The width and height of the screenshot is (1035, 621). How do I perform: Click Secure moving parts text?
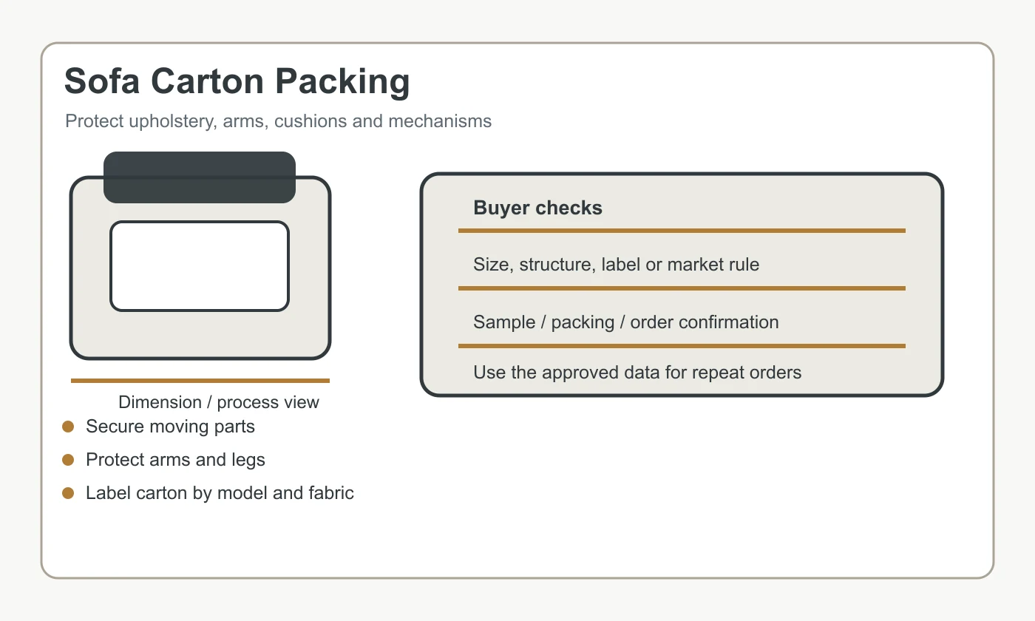coord(170,427)
